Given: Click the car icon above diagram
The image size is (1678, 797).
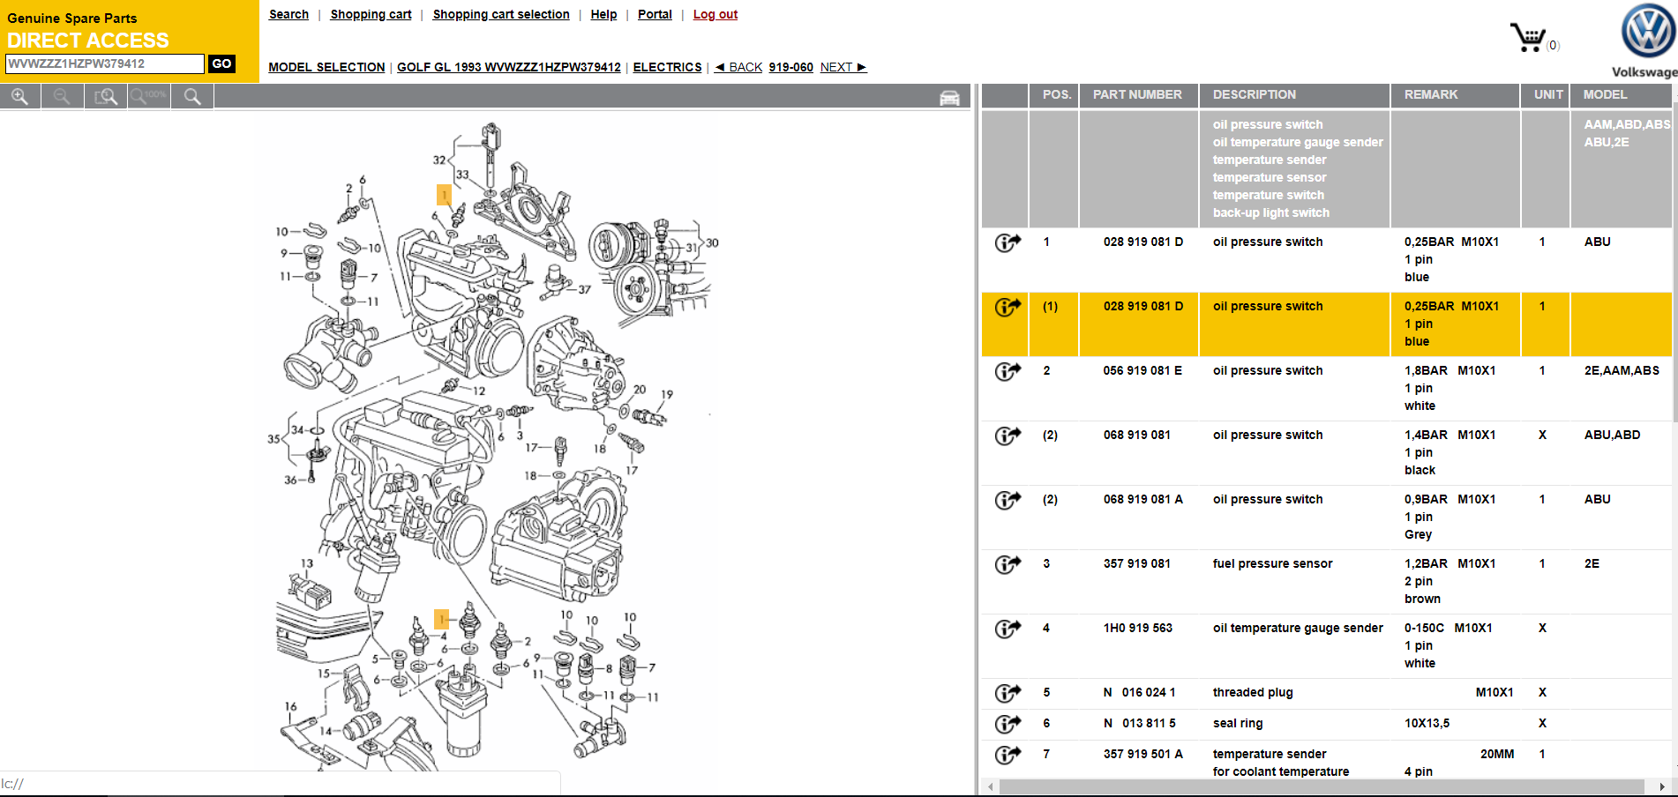Looking at the screenshot, I should [949, 98].
